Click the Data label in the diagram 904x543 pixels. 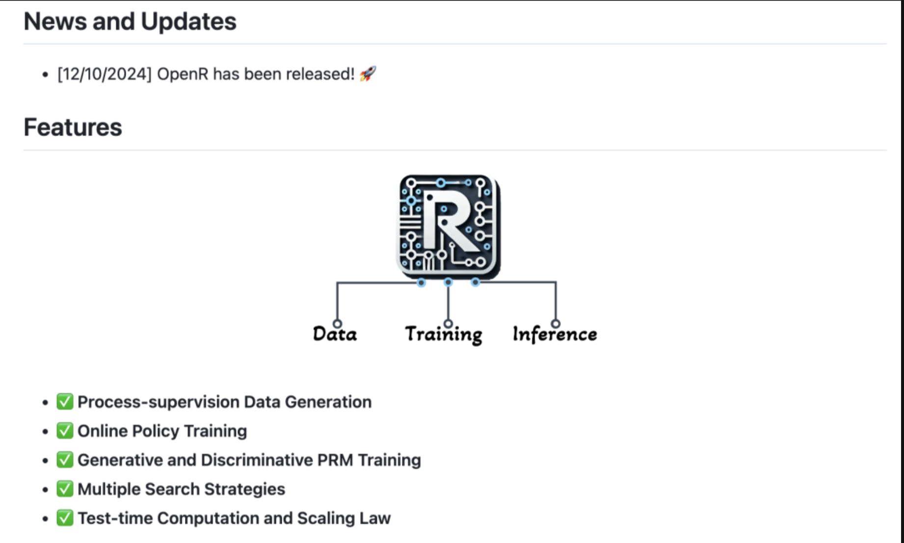click(335, 334)
